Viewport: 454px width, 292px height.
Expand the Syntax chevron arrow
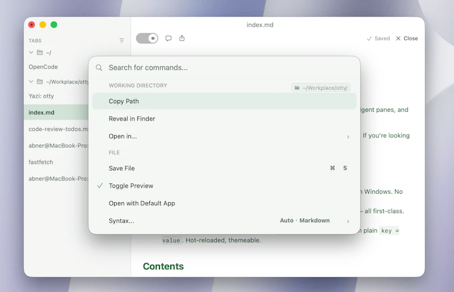click(348, 221)
